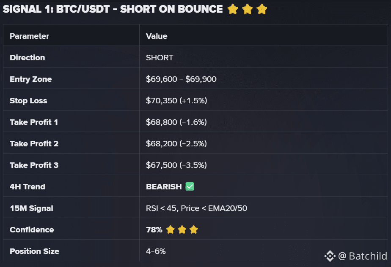The image size is (391, 267).
Task: Select the Value column header
Action: coord(157,36)
